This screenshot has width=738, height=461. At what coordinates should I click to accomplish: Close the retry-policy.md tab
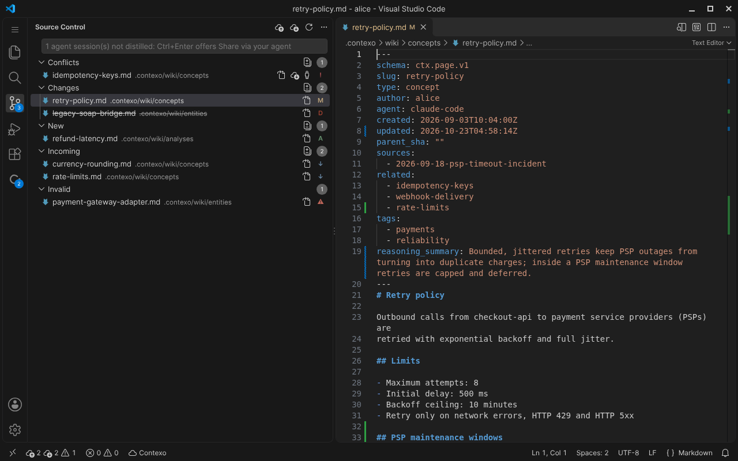pyautogui.click(x=424, y=27)
